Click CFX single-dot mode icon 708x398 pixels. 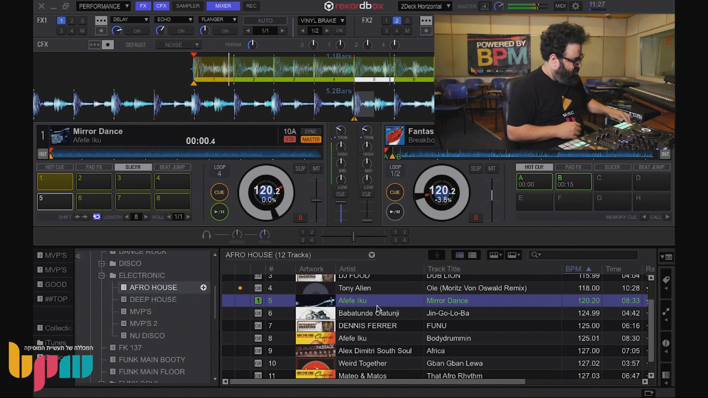(x=108, y=45)
